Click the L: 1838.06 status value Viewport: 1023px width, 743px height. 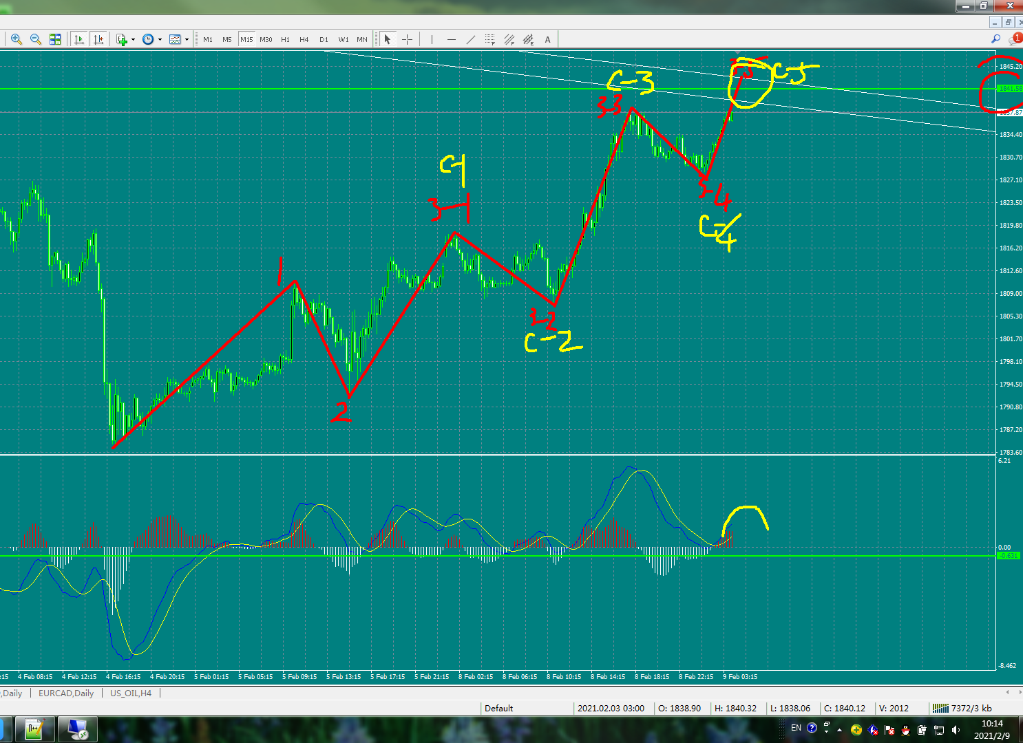[790, 708]
